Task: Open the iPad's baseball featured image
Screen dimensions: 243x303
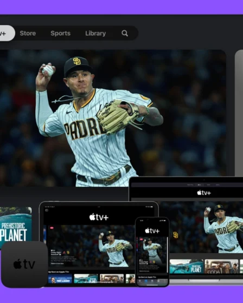Action: click(91, 246)
